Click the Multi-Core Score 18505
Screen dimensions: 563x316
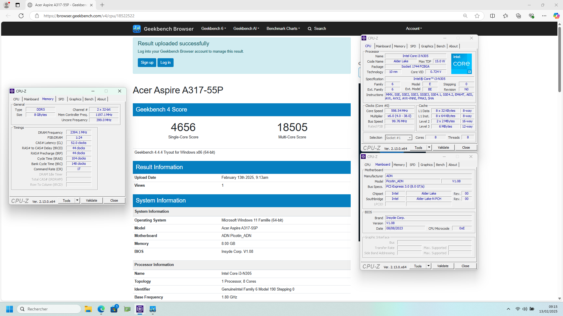click(292, 127)
